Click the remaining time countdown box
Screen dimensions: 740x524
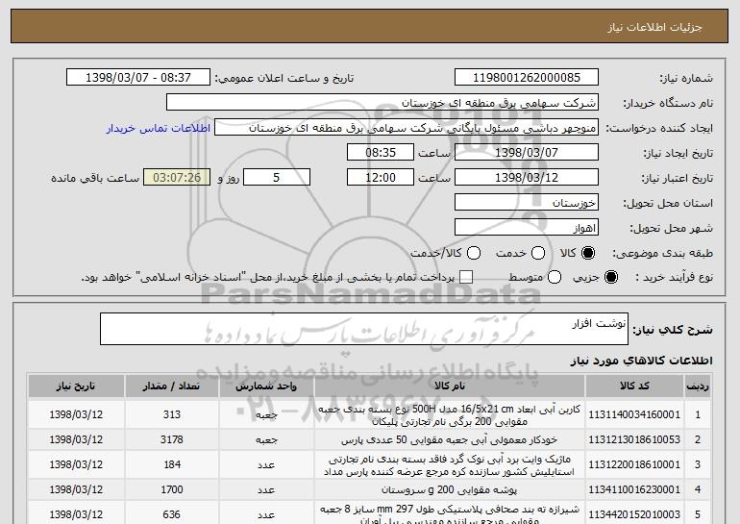tap(177, 178)
